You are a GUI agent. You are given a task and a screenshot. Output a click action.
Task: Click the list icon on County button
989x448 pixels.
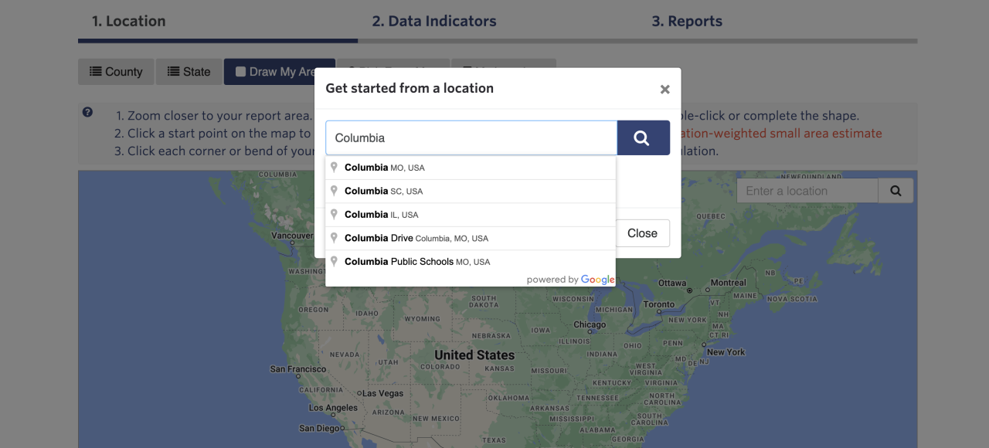pos(96,72)
